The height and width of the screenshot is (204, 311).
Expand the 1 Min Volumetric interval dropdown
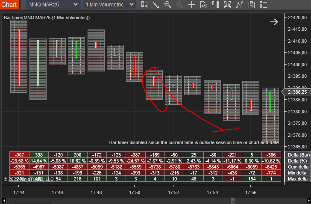pyautogui.click(x=109, y=5)
